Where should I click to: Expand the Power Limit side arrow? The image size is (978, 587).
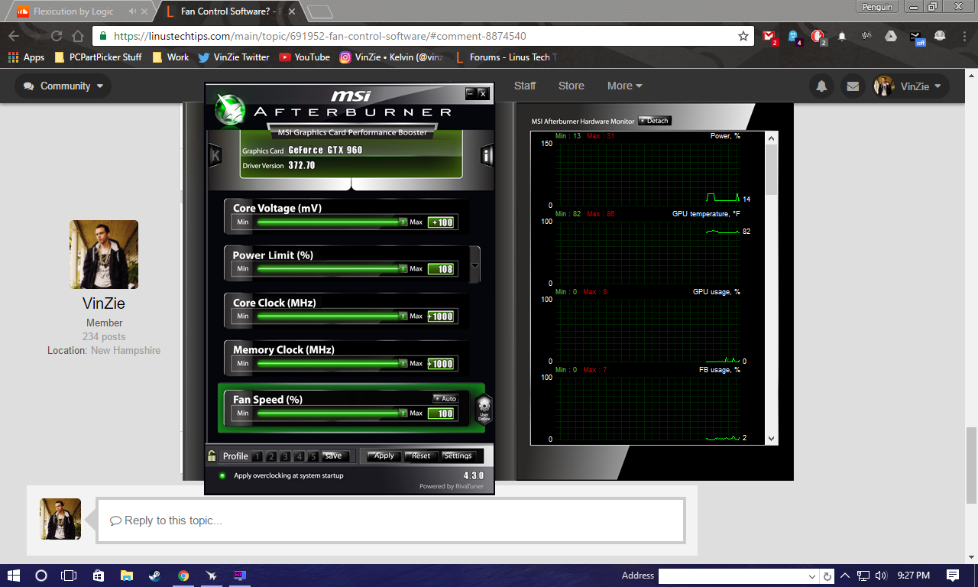475,265
